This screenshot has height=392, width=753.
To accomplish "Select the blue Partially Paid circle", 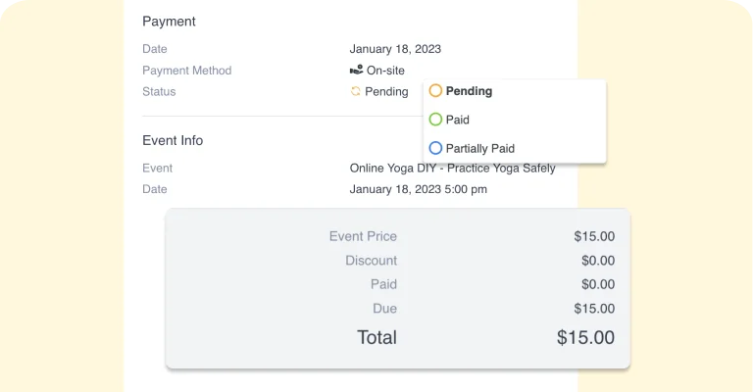I will point(435,148).
